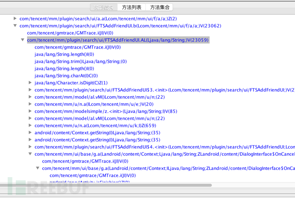Select row g.a(Landroid/content/Context;ILjava/lang/String;Z… text
295x198 pixels.
click(x=168, y=168)
